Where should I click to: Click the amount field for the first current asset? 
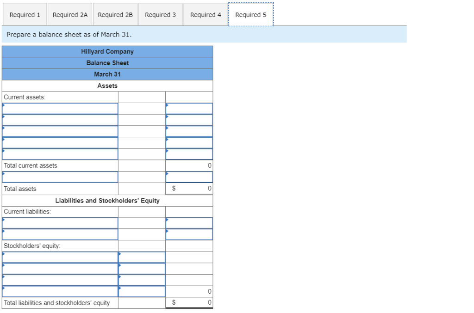(x=189, y=108)
